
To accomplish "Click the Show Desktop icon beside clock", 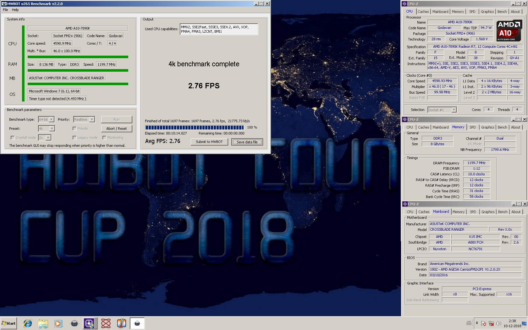I will pos(524,324).
